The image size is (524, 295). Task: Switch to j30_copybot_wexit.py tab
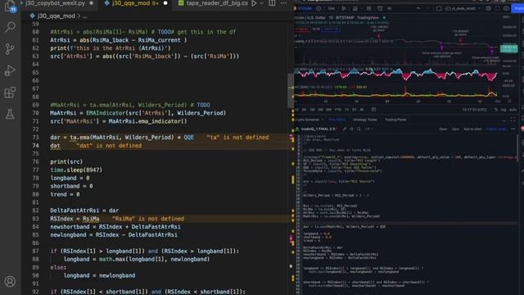point(55,3)
